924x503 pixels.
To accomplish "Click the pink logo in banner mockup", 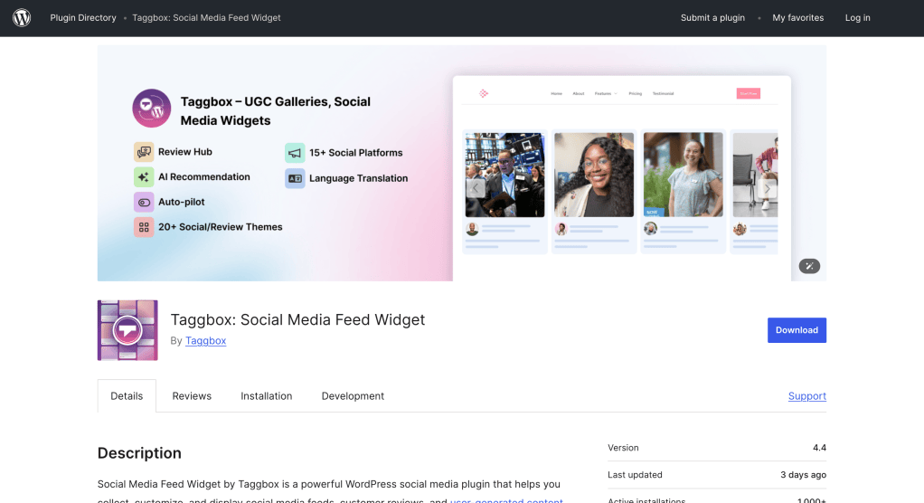I will [x=483, y=93].
